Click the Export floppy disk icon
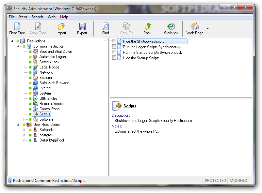The width and height of the screenshot is (262, 193). pyautogui.click(x=82, y=26)
